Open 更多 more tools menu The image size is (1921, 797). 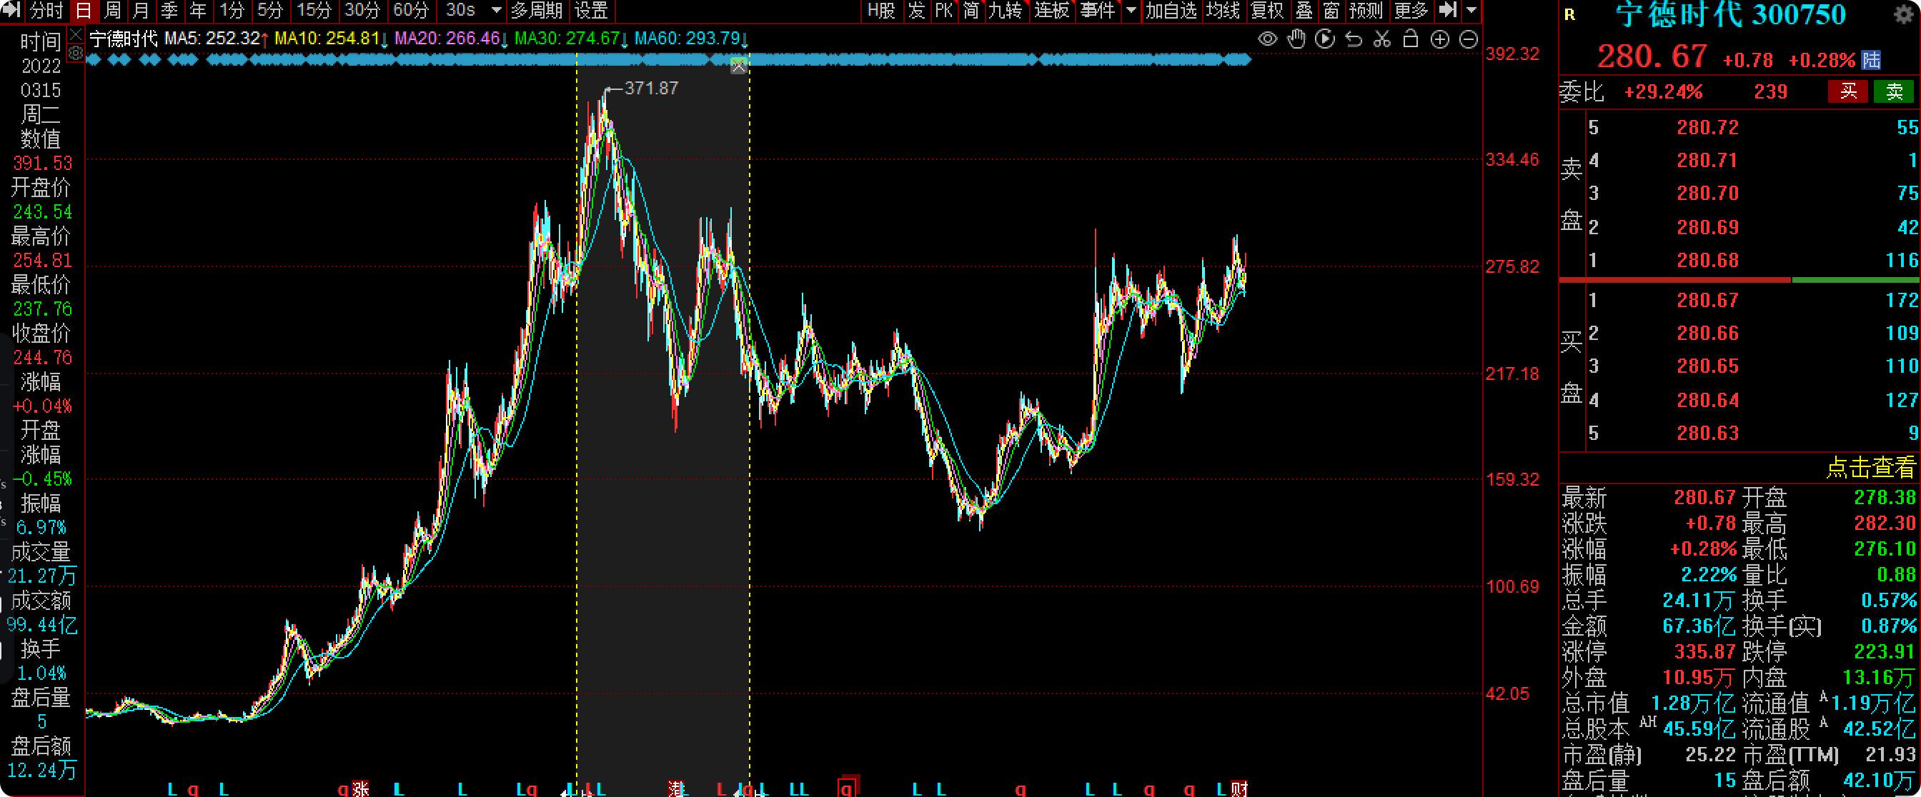coord(1411,11)
